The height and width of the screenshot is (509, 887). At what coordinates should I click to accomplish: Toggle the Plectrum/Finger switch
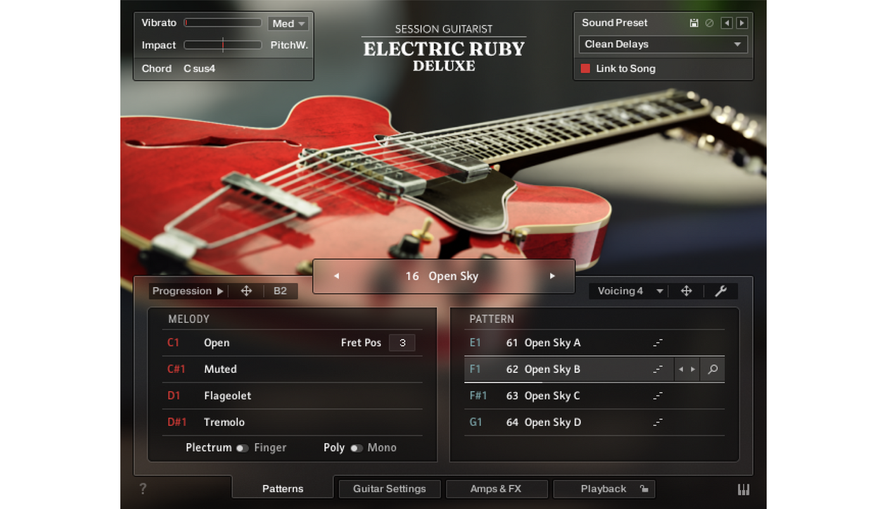pyautogui.click(x=242, y=448)
